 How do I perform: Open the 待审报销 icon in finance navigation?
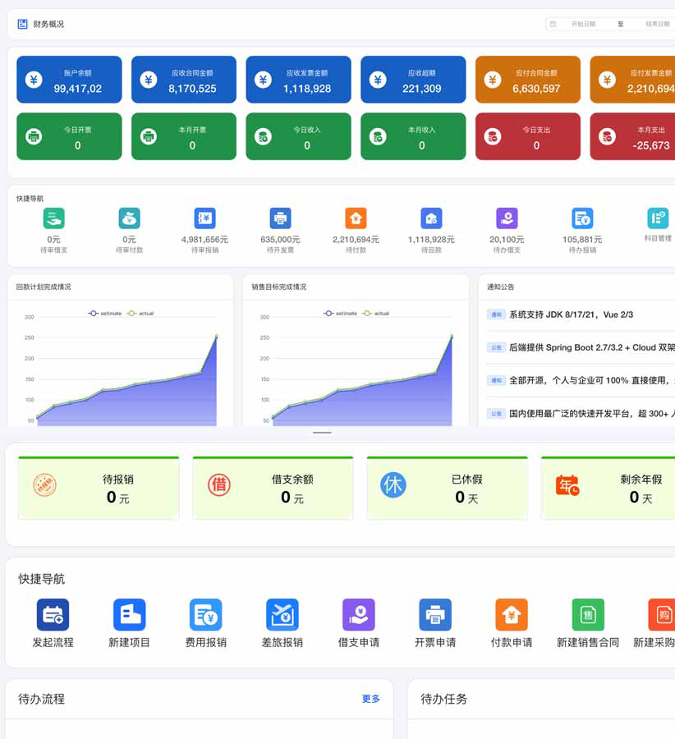click(204, 218)
